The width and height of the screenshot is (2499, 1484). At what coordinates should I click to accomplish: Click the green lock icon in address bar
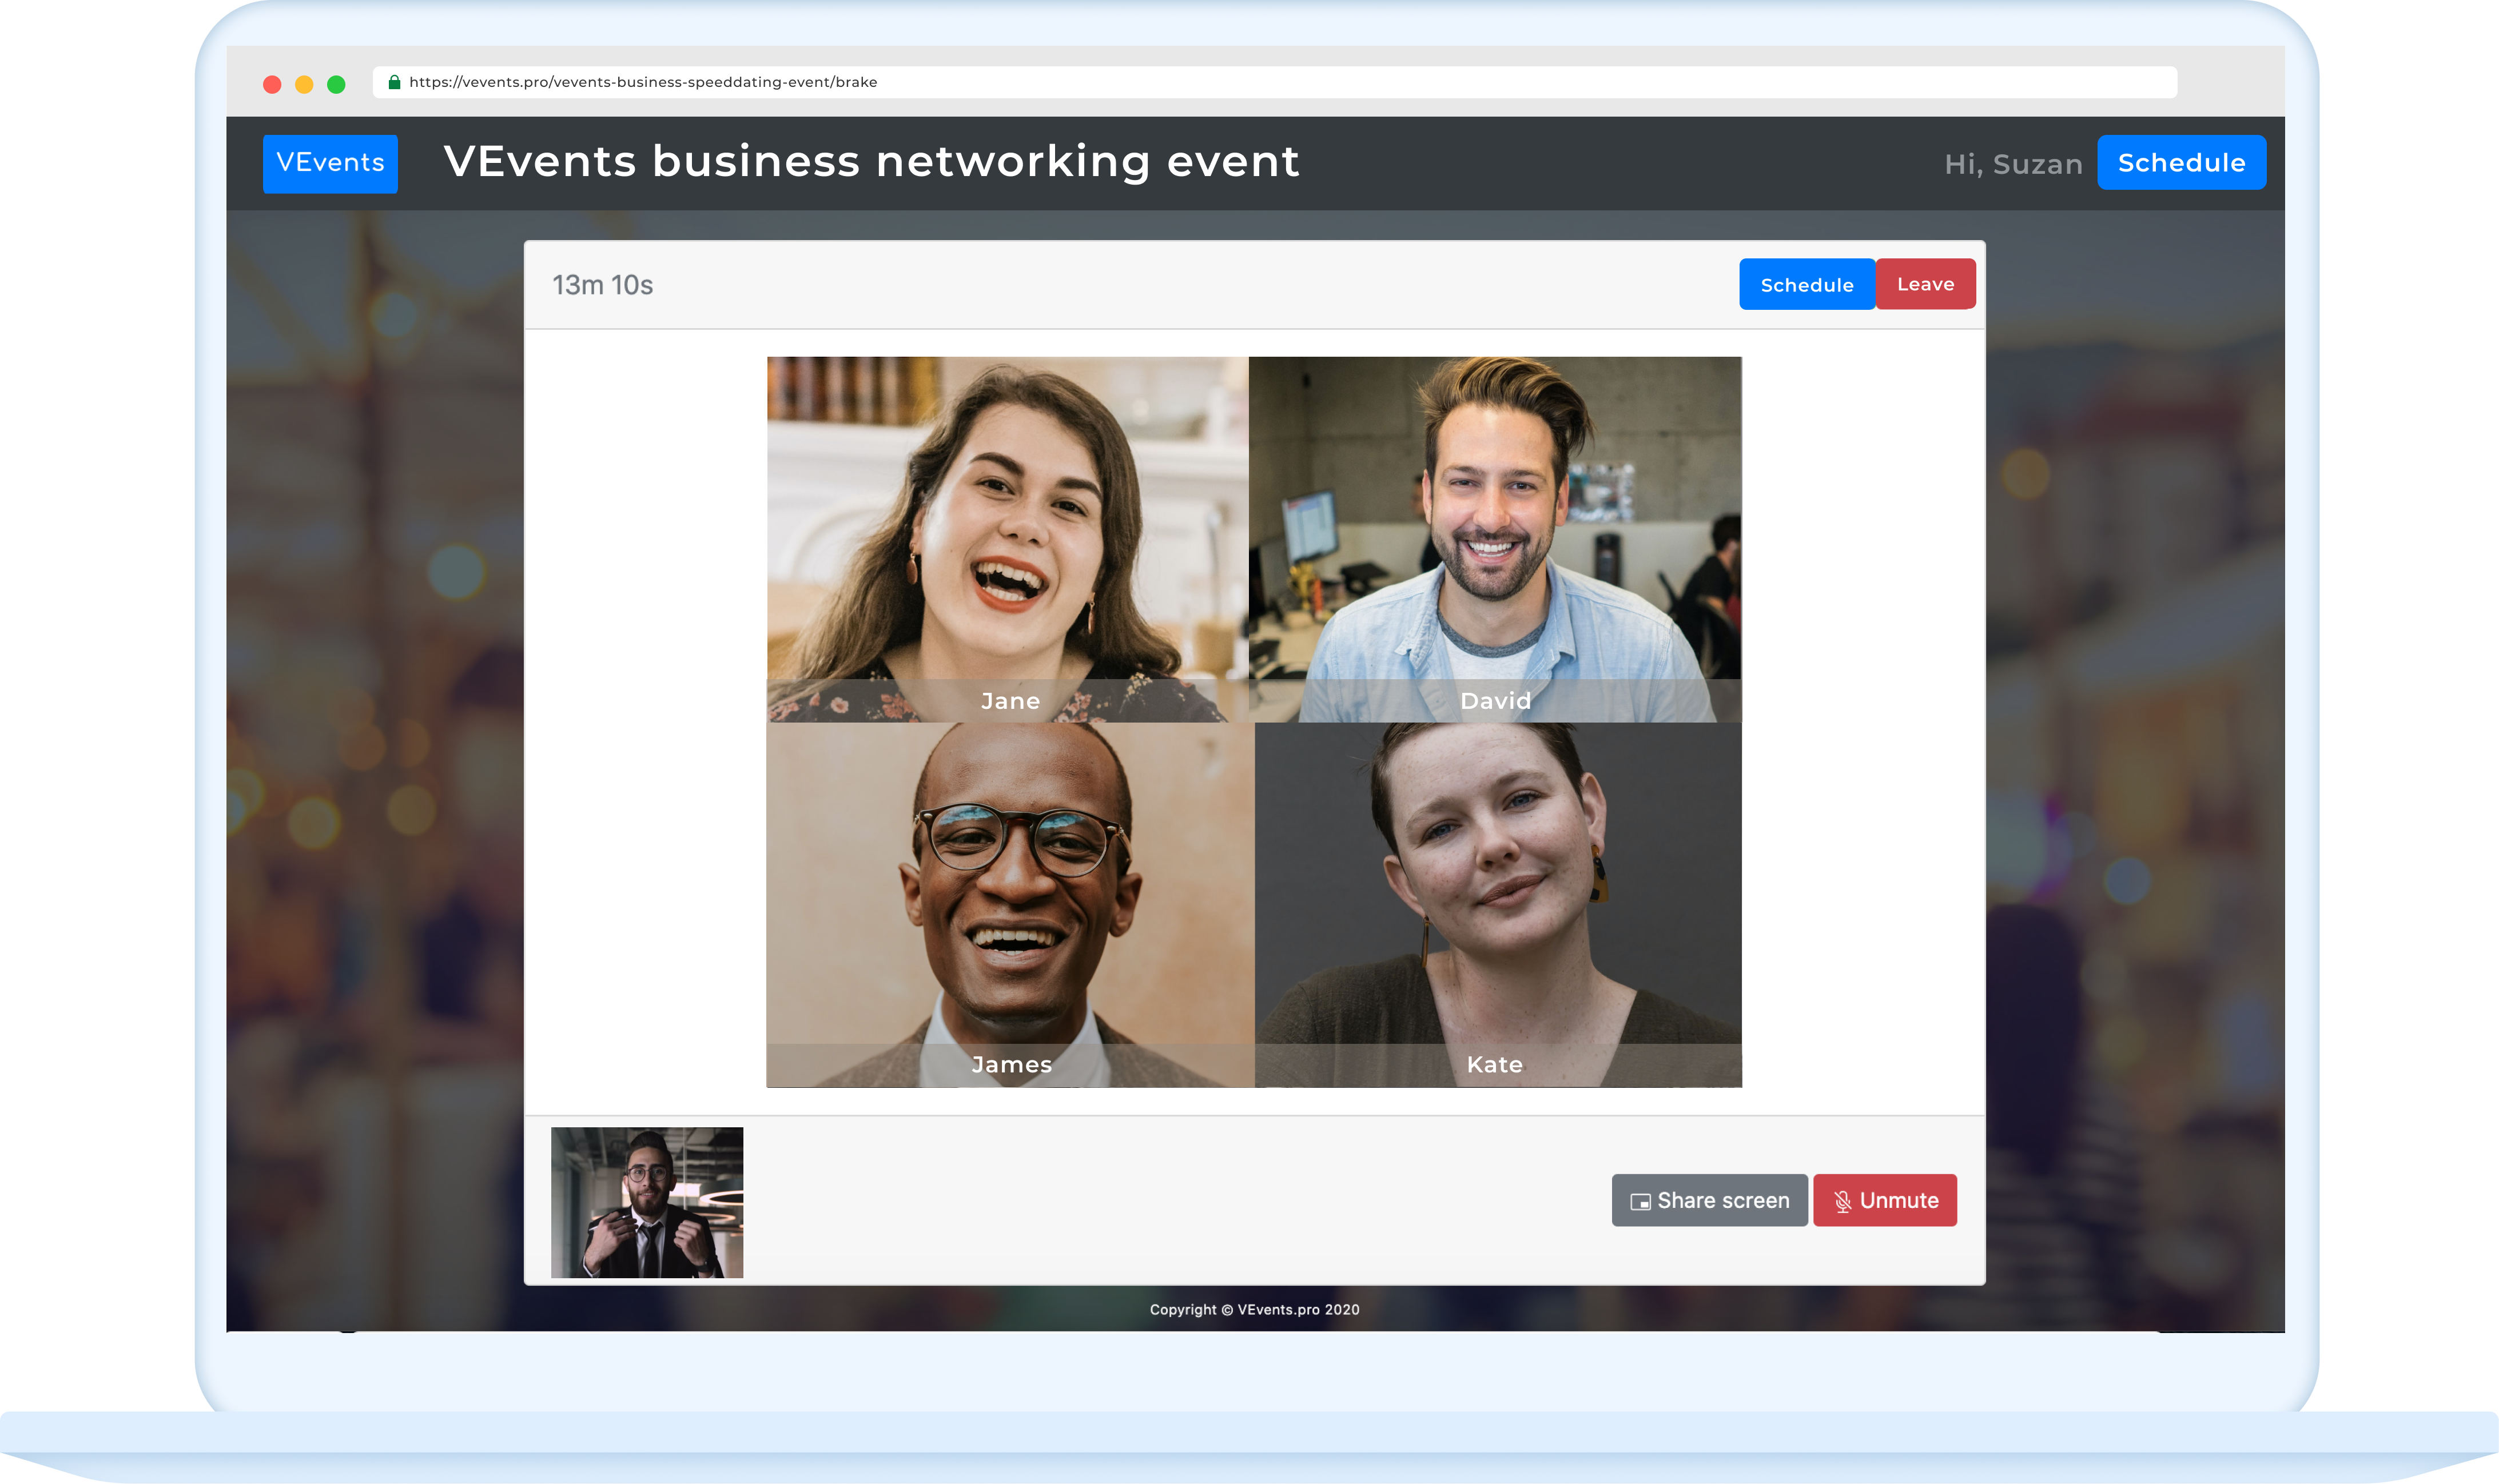click(394, 82)
